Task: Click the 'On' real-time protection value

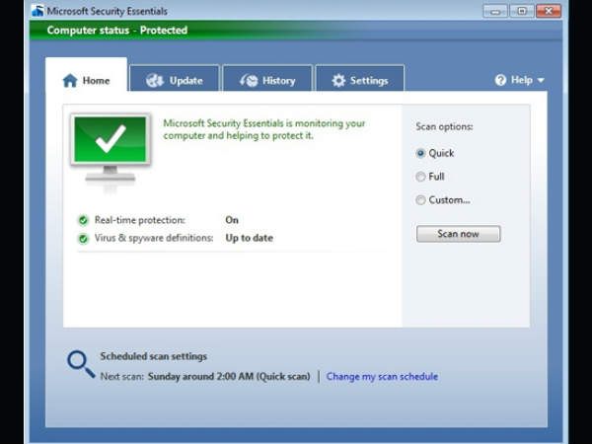Action: (232, 220)
